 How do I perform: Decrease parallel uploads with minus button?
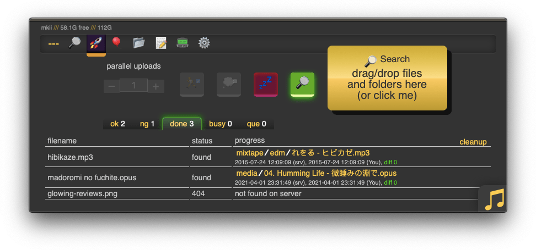coord(111,86)
